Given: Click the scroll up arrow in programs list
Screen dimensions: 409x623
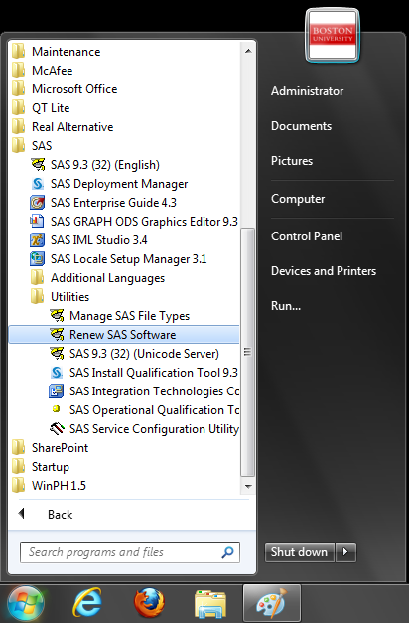Looking at the screenshot, I should pos(248,51).
